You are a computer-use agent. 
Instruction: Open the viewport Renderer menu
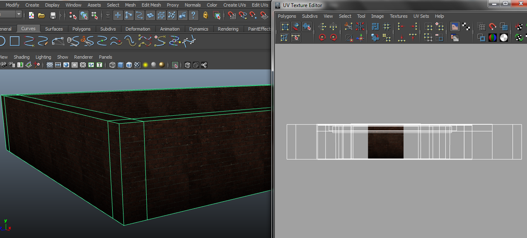pyautogui.click(x=83, y=57)
